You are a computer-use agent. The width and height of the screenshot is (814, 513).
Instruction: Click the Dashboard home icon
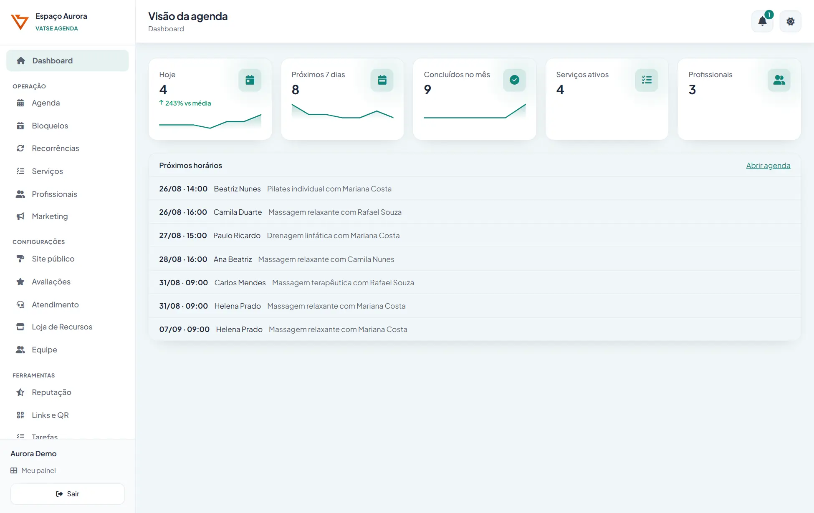click(21, 61)
